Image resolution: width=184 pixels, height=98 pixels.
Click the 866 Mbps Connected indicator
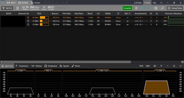[35, 8]
